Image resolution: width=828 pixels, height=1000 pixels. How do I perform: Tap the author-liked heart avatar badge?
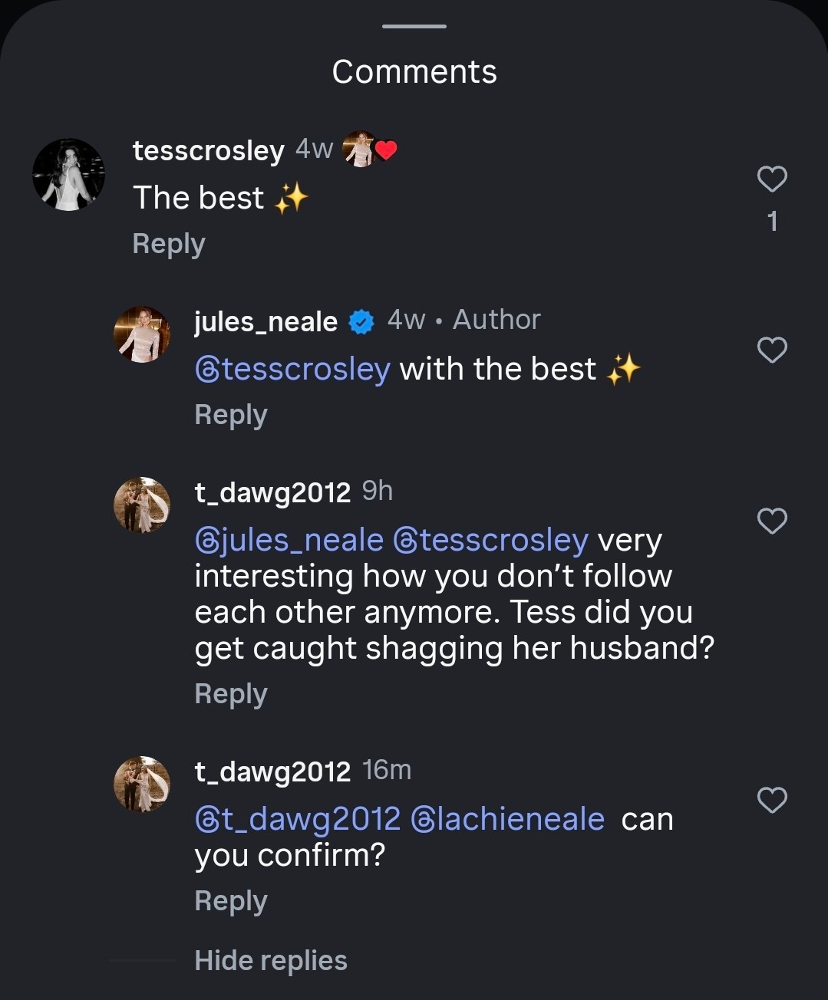[369, 150]
